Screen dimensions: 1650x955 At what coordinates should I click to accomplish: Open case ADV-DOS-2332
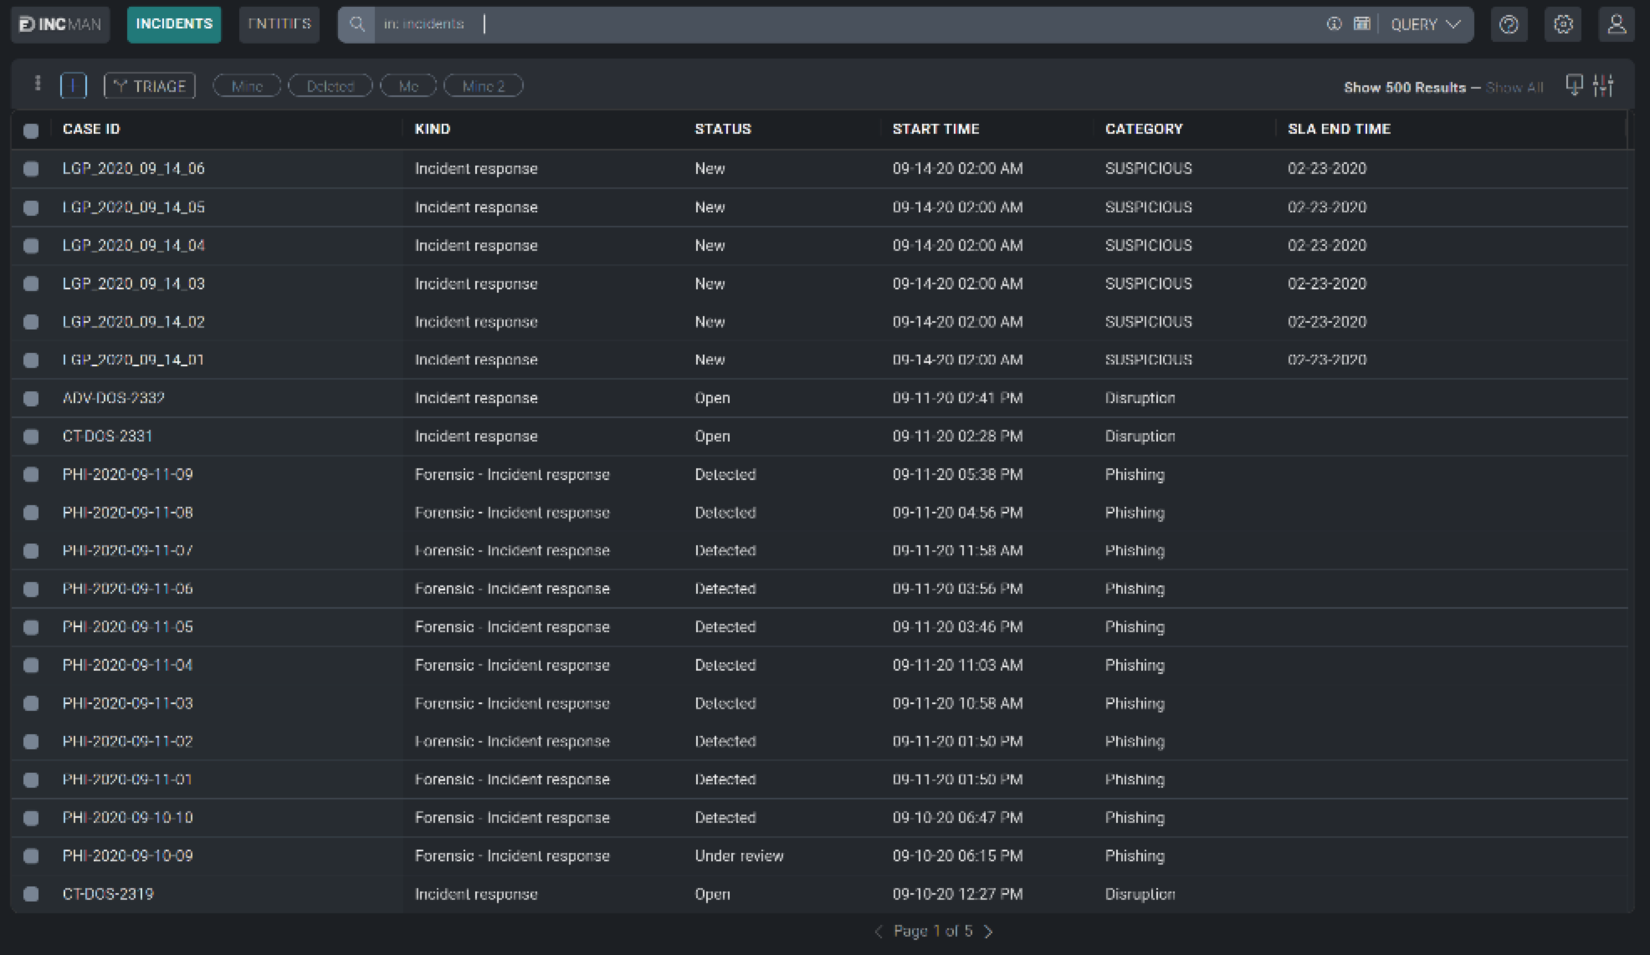[113, 398]
